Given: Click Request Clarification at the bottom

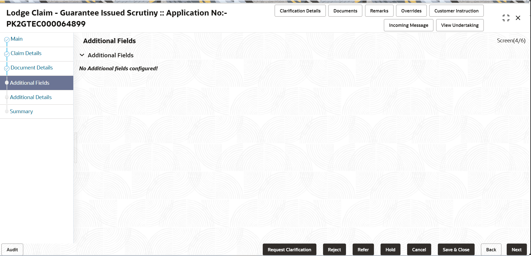Looking at the screenshot, I should [x=289, y=249].
